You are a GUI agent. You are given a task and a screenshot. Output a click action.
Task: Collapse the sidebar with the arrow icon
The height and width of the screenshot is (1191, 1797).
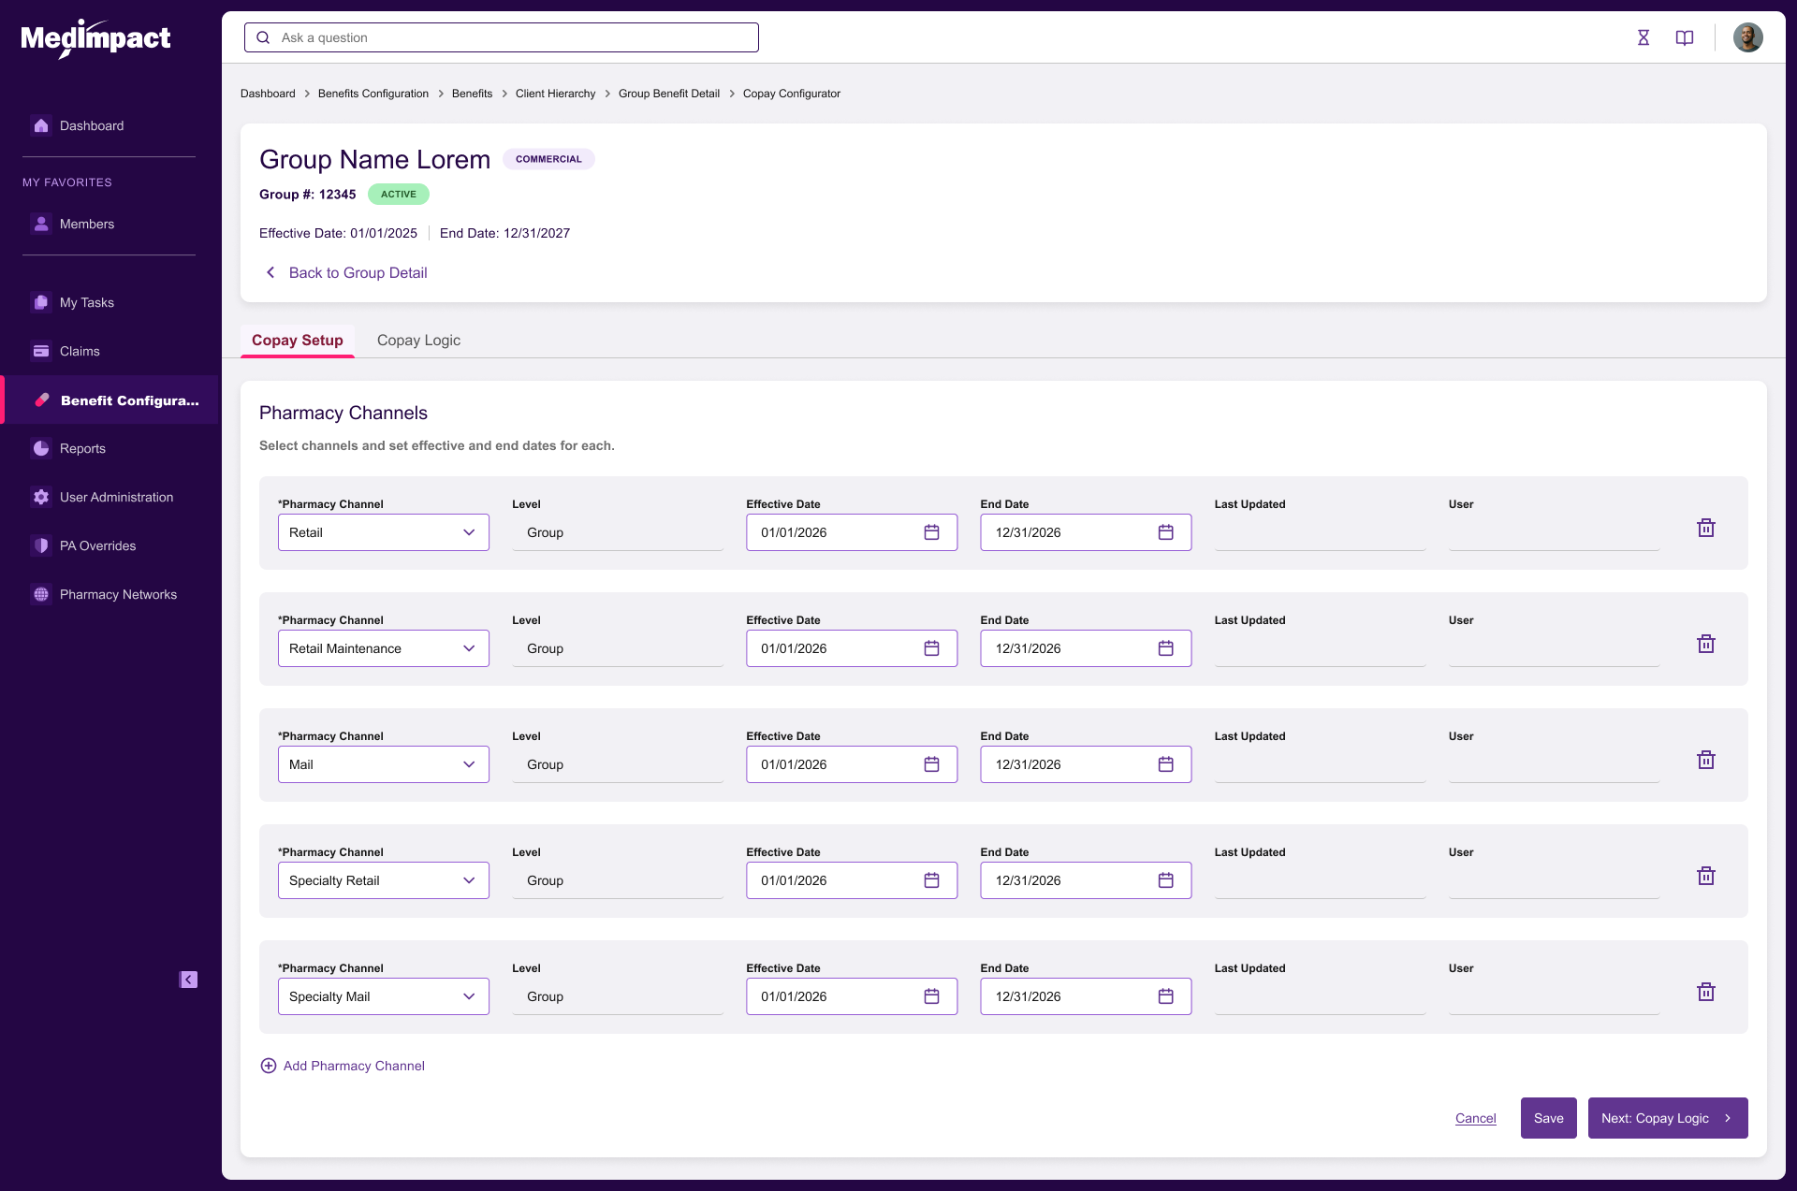188,980
